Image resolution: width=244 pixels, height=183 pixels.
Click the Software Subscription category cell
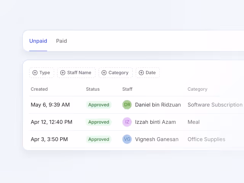click(215, 105)
